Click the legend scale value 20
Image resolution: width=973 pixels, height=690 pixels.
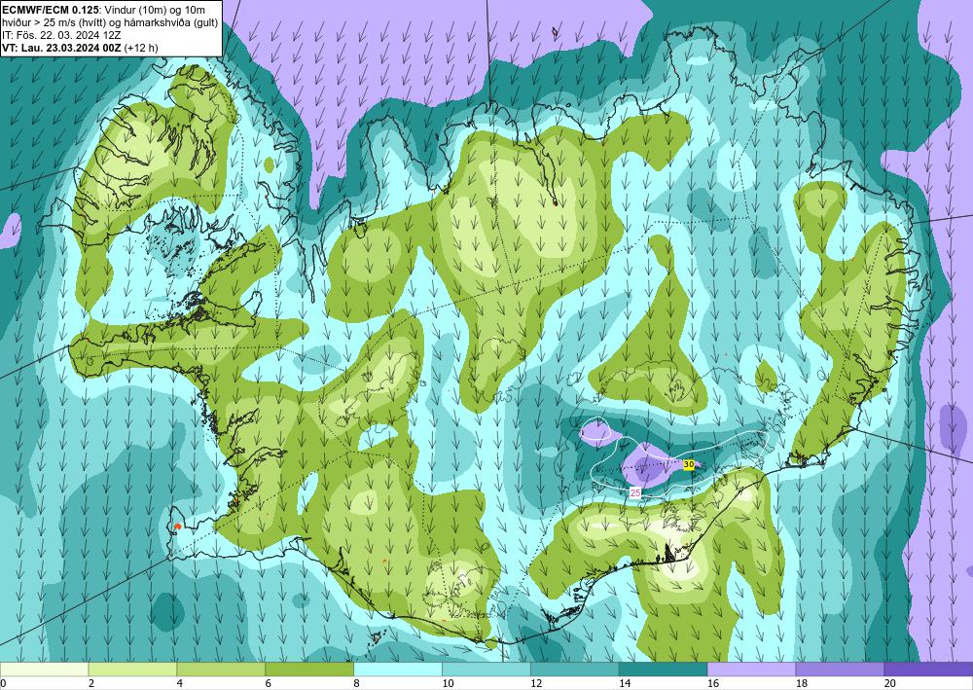[x=889, y=683]
